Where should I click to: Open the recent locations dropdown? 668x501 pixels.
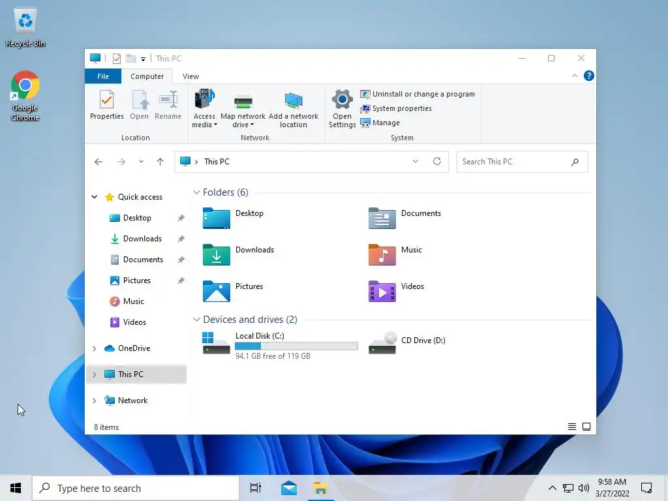click(x=141, y=162)
